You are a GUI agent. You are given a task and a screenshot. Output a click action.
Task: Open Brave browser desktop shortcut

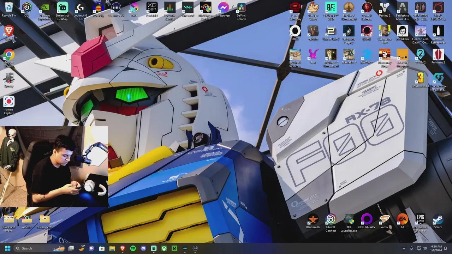[x=9, y=33]
